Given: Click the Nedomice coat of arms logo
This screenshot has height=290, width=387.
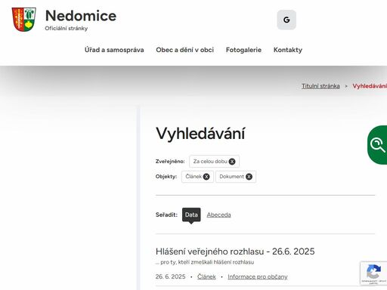Looking at the screenshot, I should click(x=24, y=20).
